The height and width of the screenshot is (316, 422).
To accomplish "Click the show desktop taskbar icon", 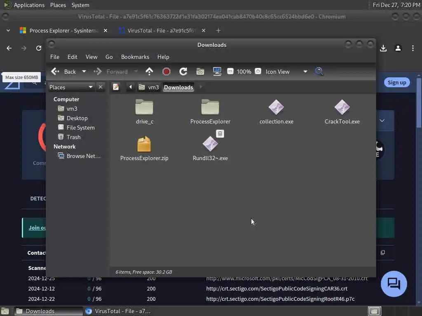I will pos(5,311).
